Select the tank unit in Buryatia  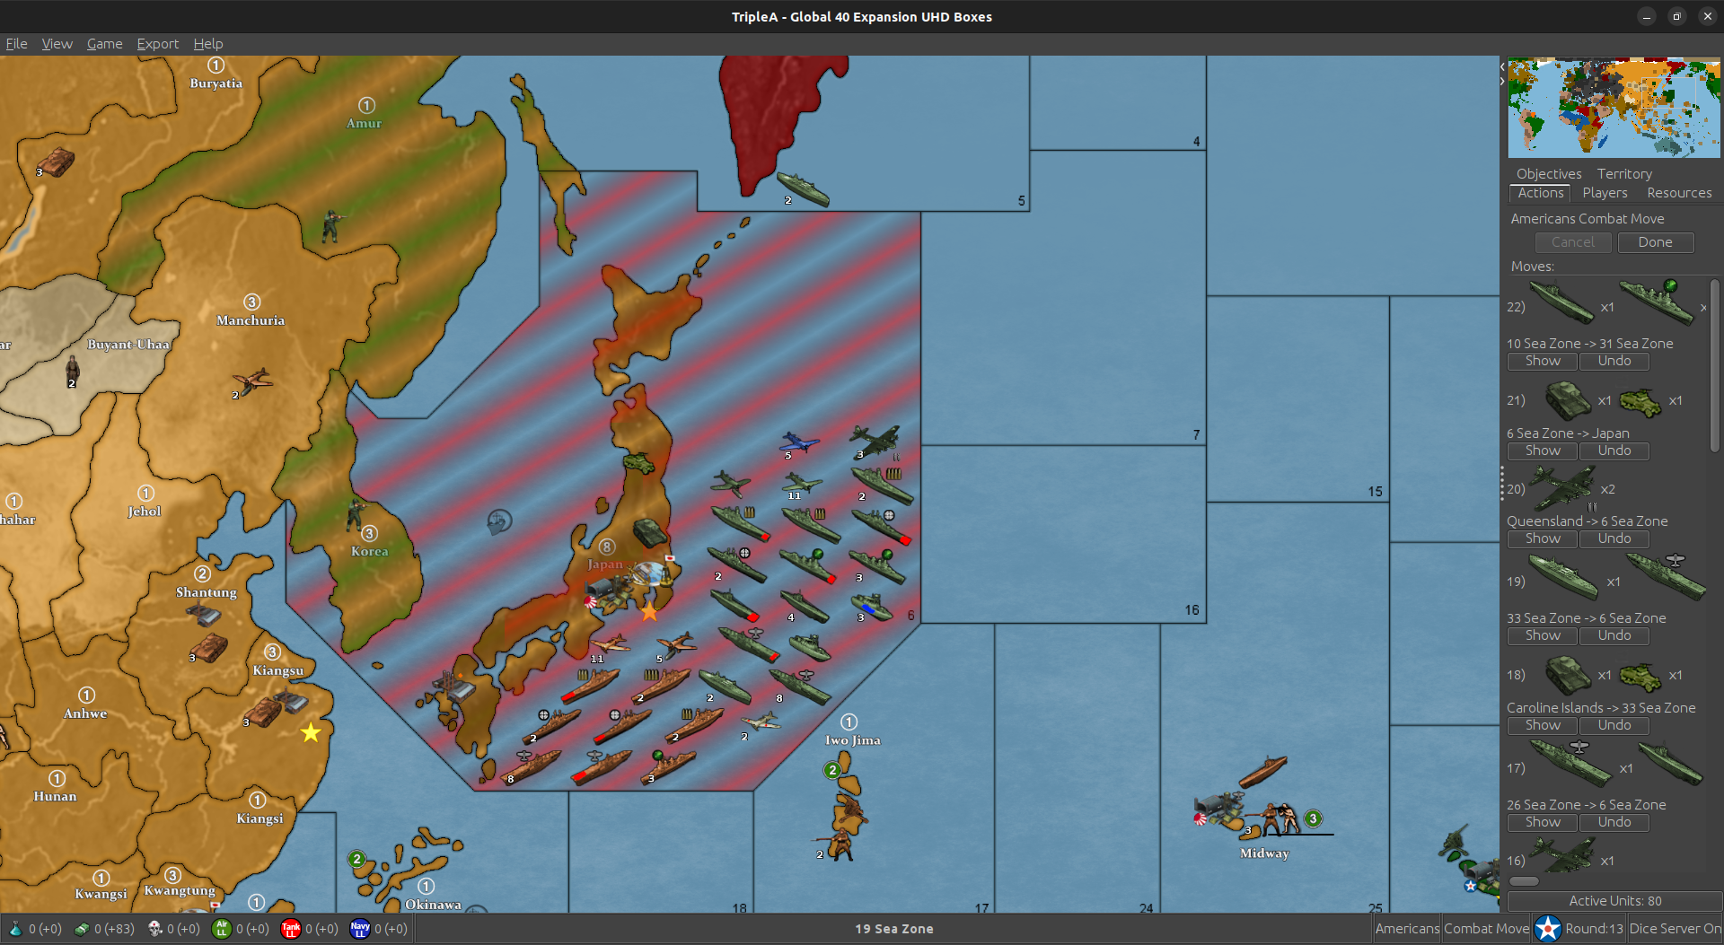coord(57,162)
